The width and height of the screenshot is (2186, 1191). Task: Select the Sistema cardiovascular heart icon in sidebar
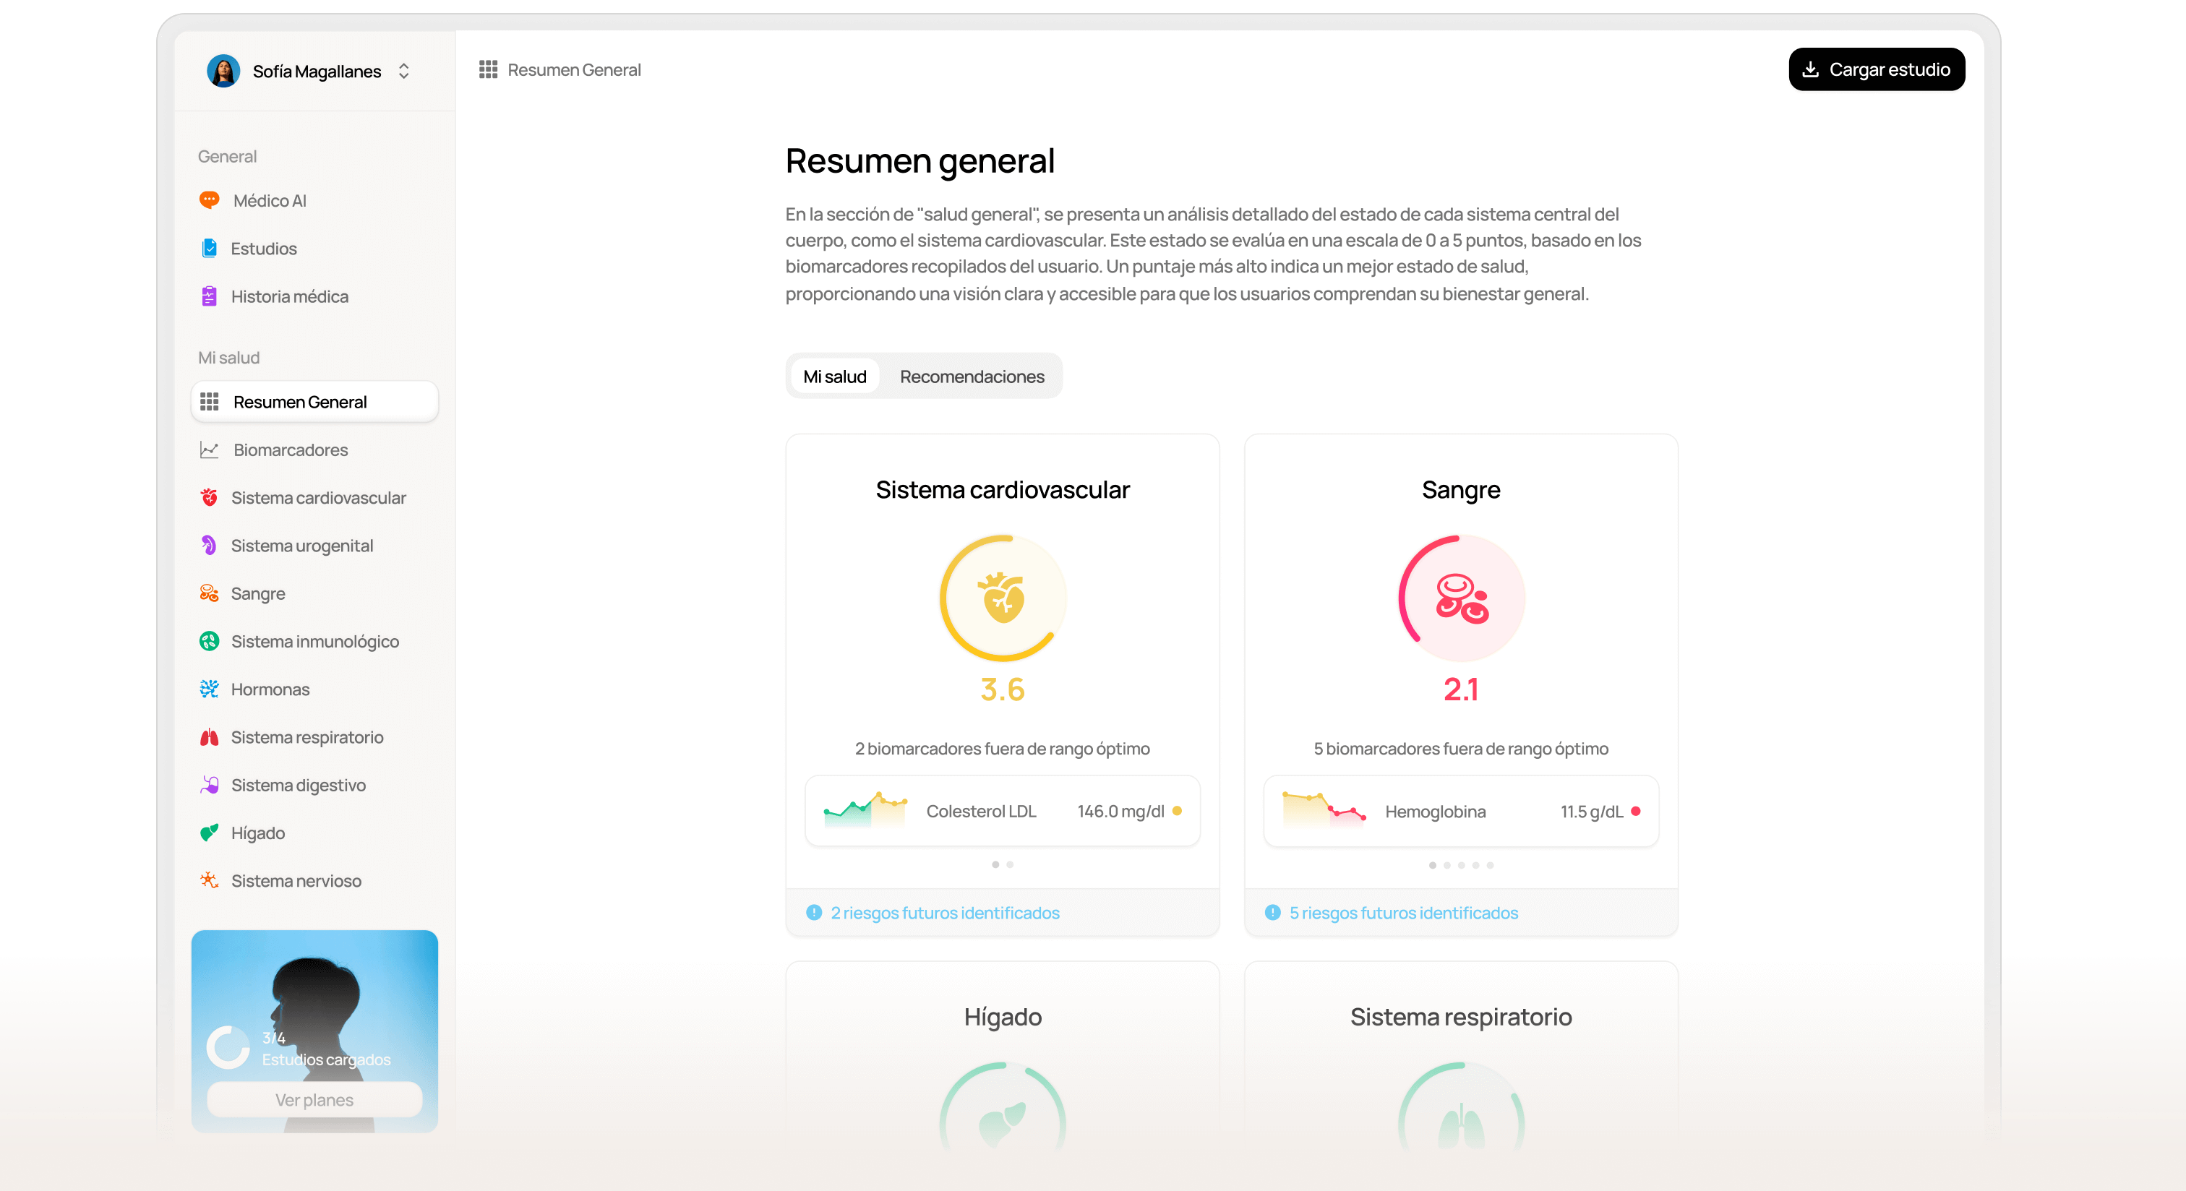coord(209,498)
